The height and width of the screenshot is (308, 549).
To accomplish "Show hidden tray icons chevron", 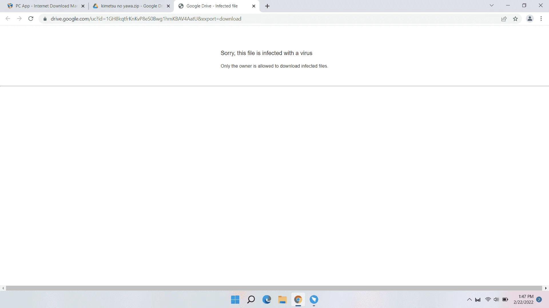I will coord(470,299).
